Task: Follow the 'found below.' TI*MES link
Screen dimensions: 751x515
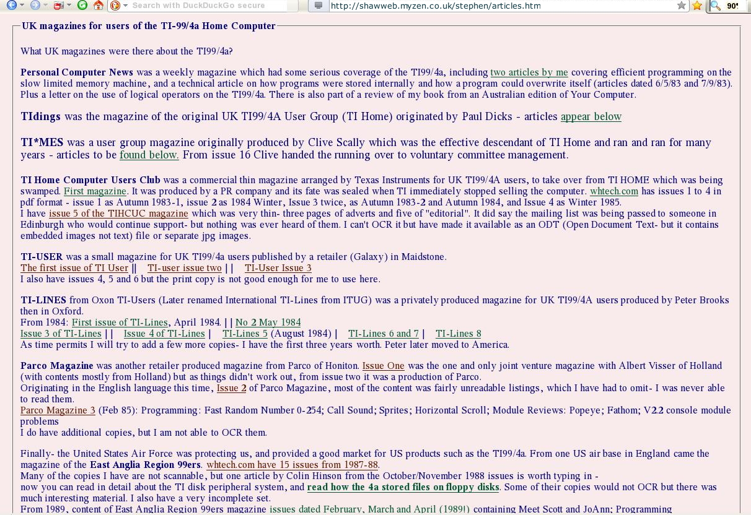Action: click(149, 155)
